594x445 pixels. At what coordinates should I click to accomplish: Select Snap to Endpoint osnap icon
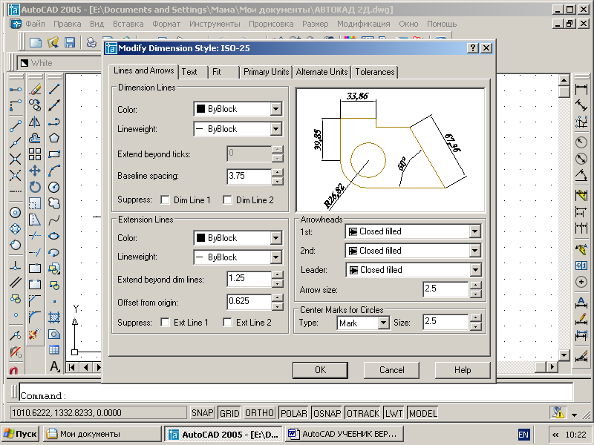click(x=15, y=125)
